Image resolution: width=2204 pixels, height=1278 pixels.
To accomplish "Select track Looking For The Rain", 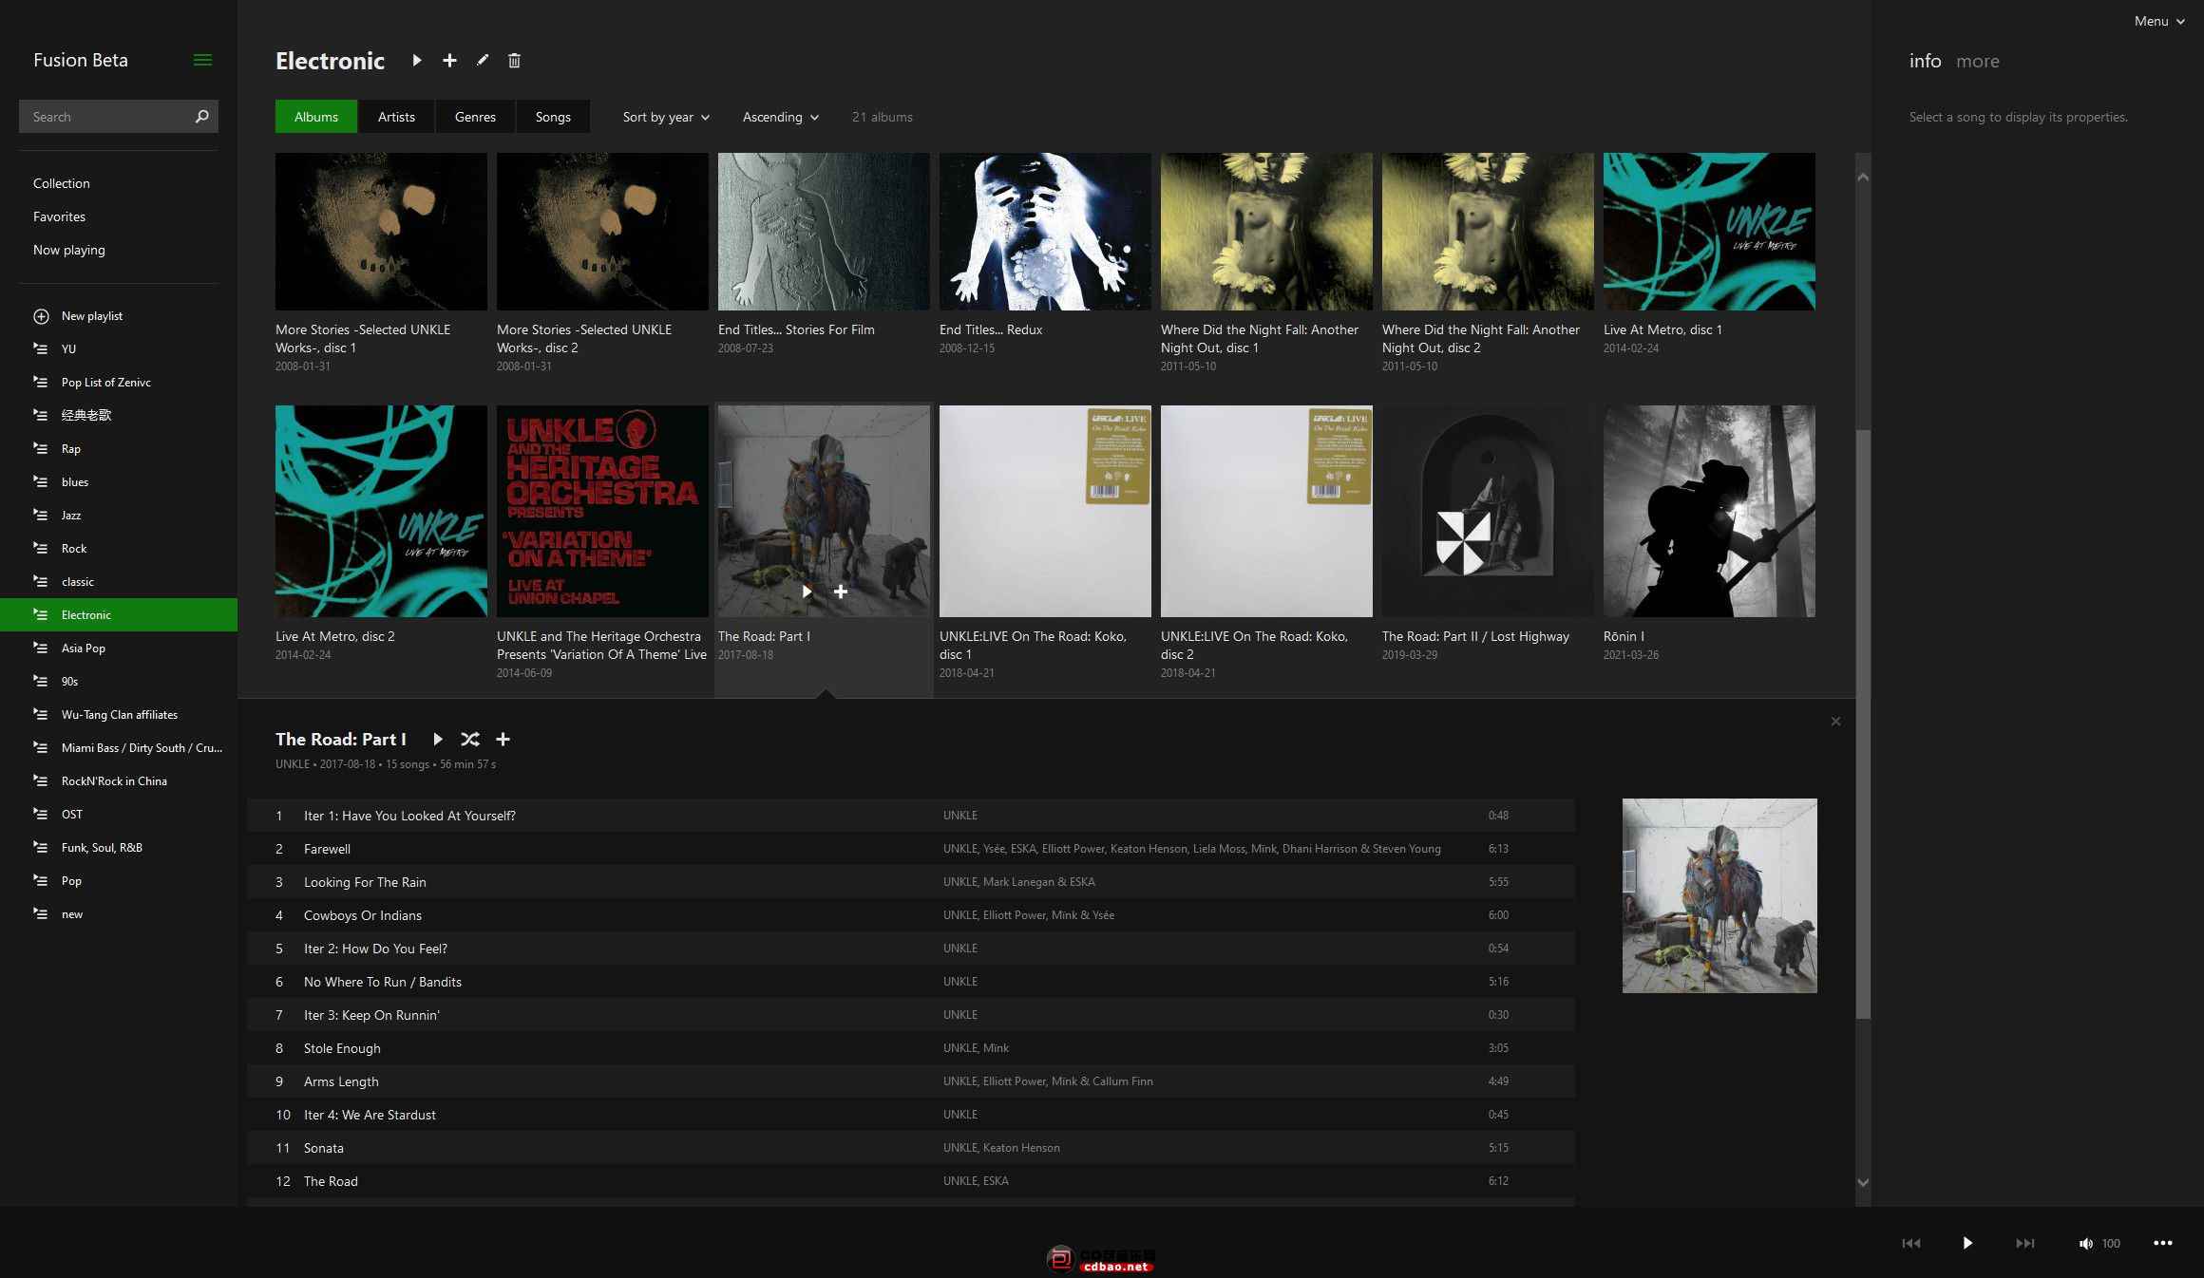I will click(x=911, y=882).
